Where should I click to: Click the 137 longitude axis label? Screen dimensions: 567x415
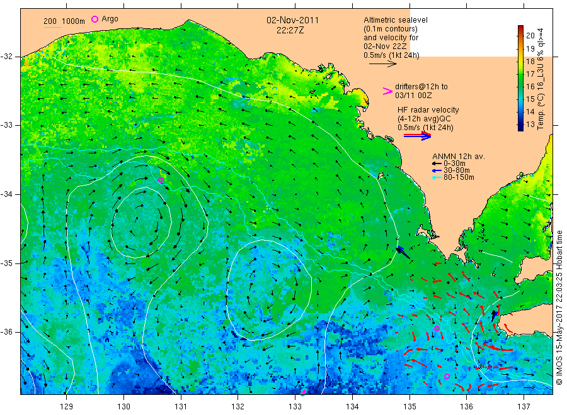524,407
